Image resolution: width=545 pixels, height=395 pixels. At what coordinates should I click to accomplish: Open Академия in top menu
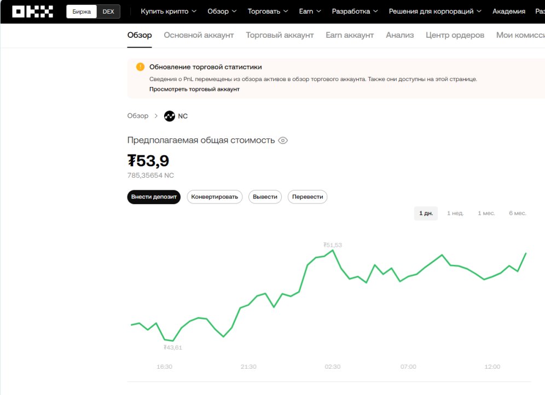pyautogui.click(x=509, y=11)
